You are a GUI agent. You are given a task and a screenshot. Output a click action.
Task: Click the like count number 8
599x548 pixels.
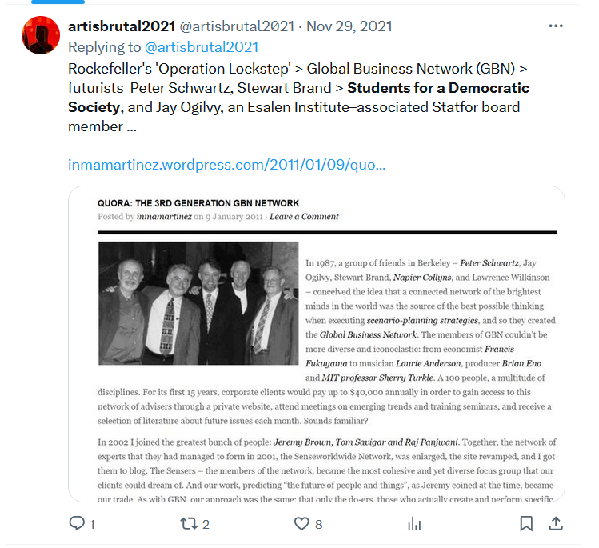point(318,524)
